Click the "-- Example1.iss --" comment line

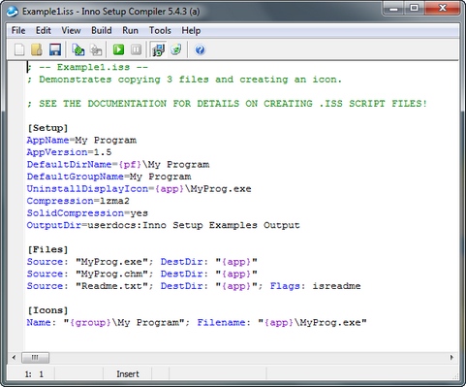point(87,67)
